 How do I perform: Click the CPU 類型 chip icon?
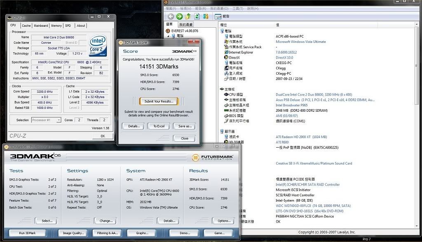(226, 94)
